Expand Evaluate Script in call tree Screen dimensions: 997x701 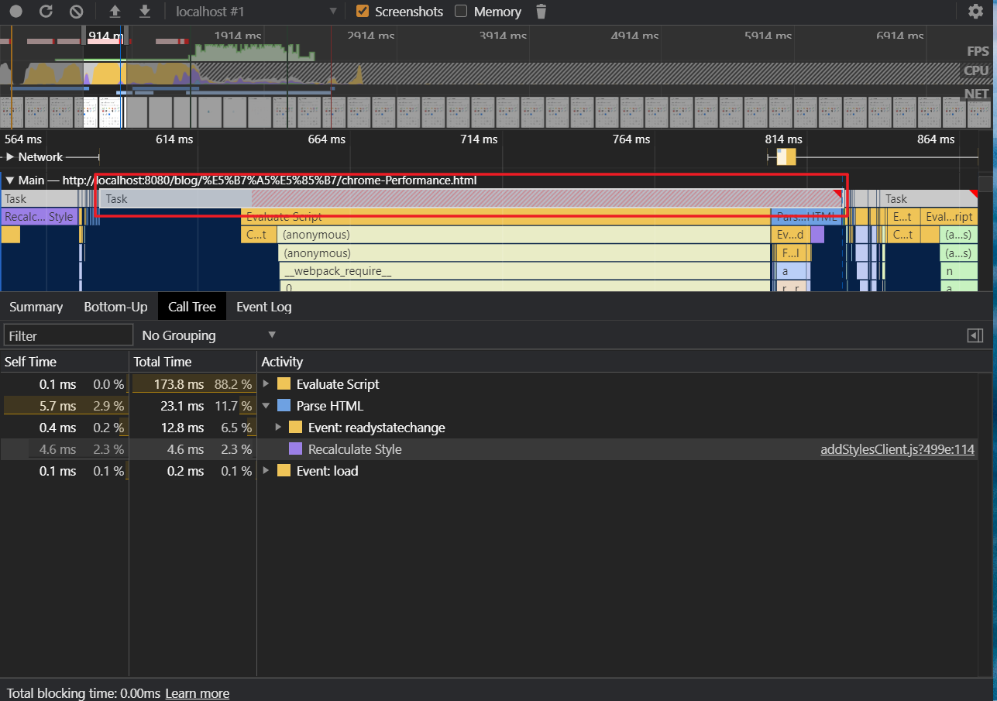(x=266, y=383)
